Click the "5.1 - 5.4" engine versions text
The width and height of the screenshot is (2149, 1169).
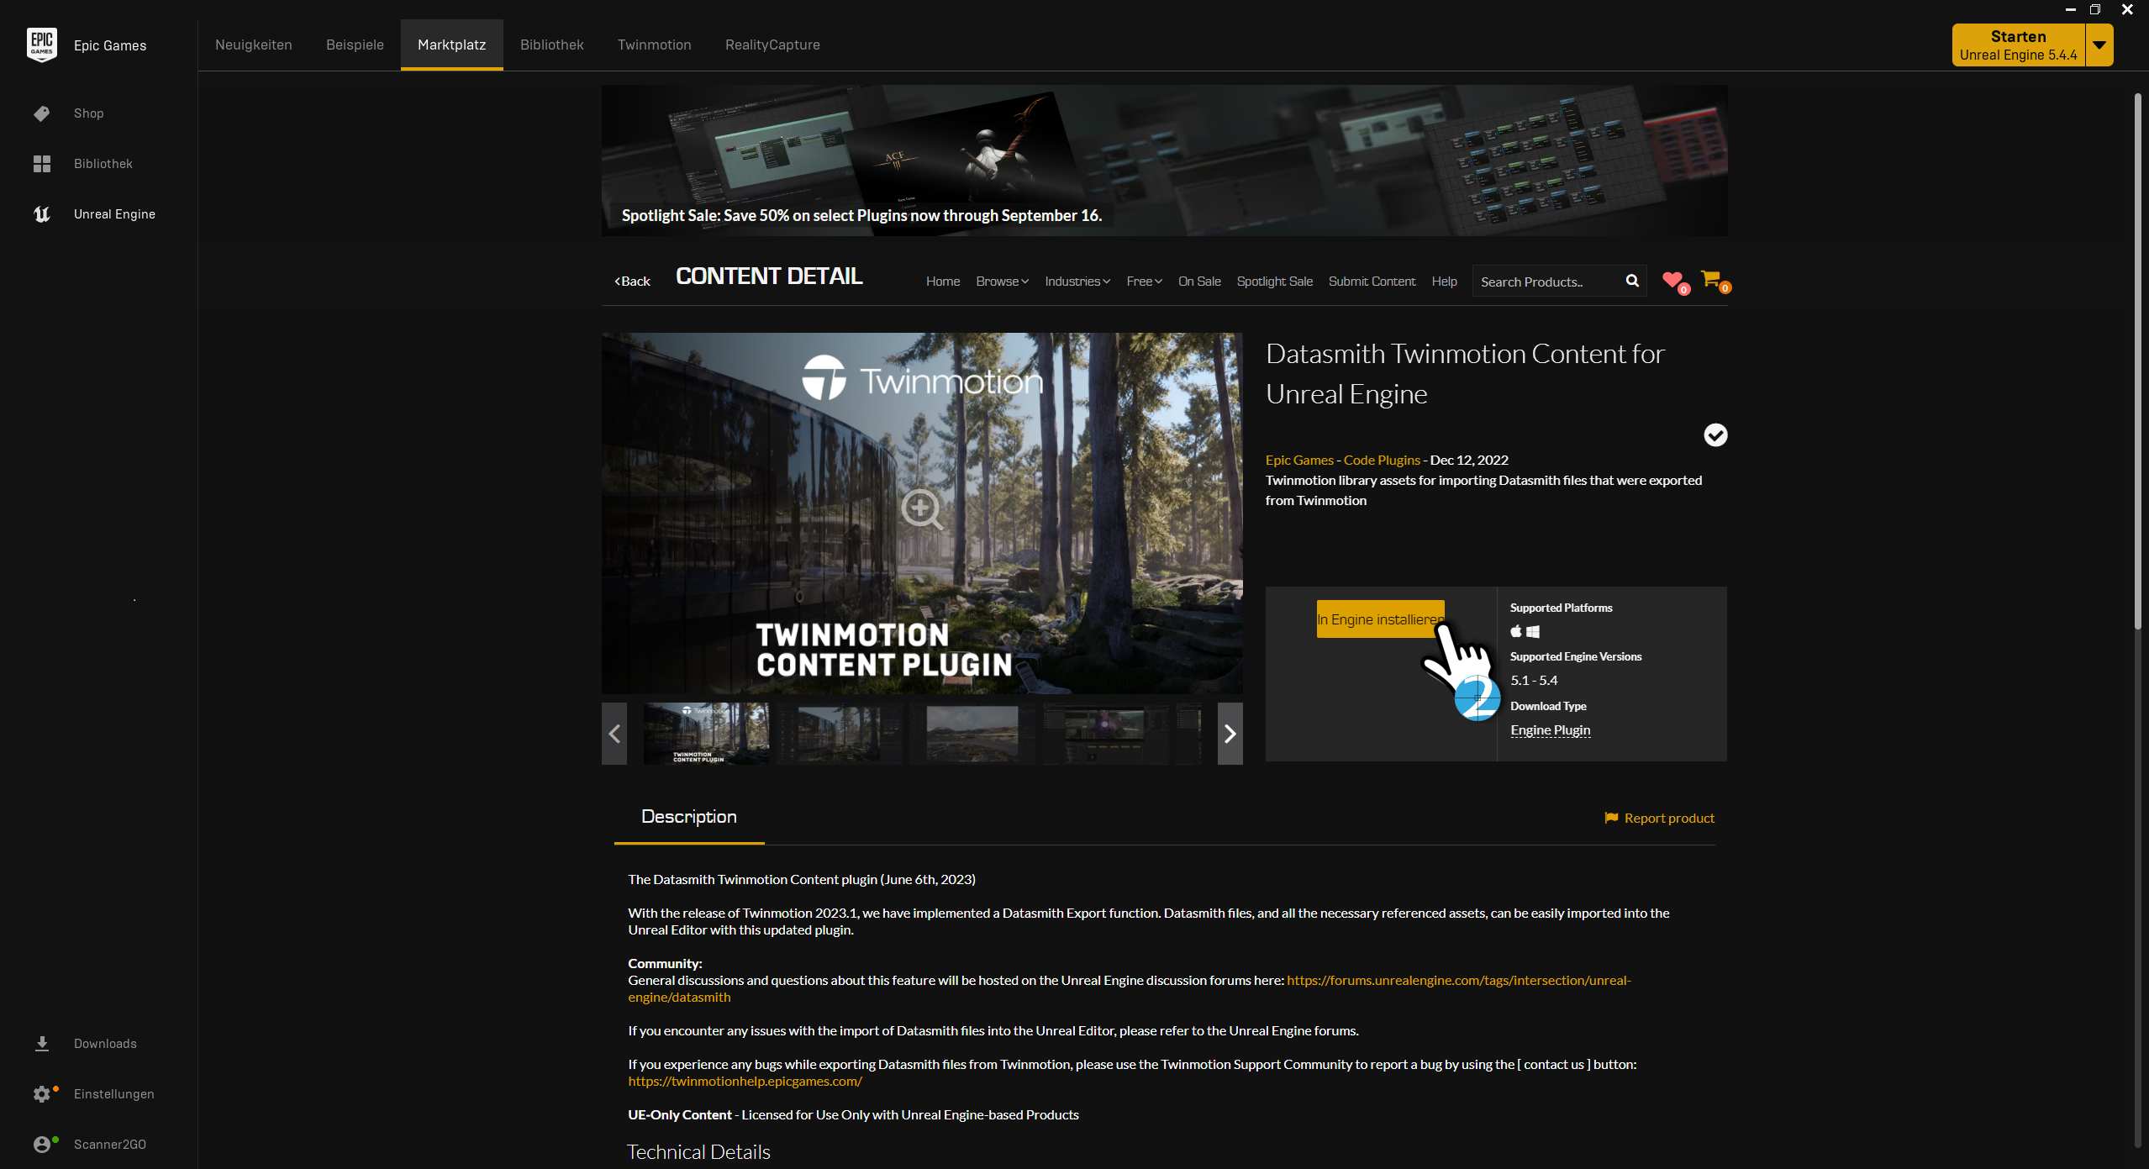(1534, 681)
